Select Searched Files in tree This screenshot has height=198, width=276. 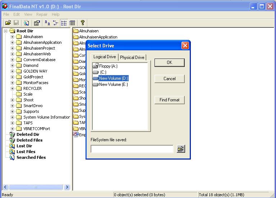pos(31,157)
